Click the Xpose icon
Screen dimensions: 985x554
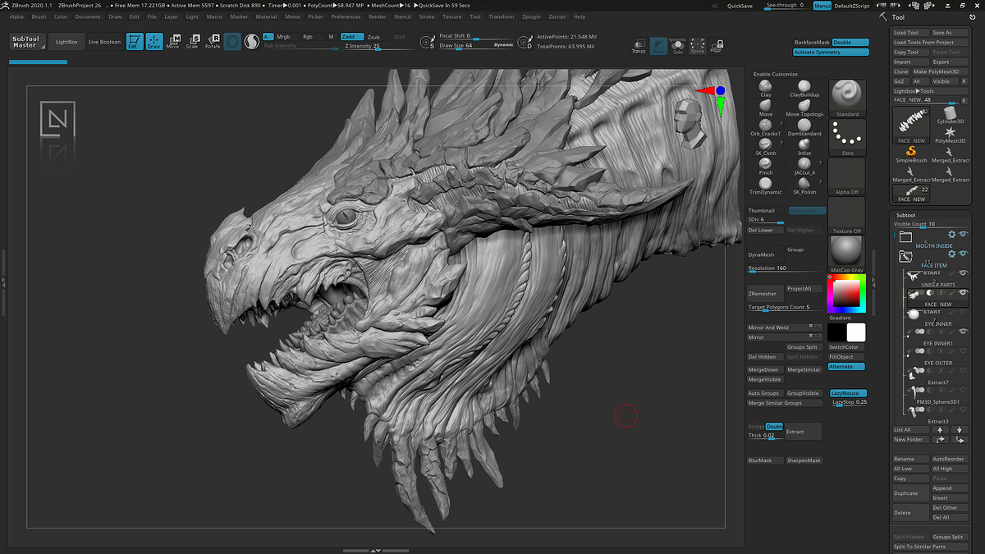click(697, 46)
